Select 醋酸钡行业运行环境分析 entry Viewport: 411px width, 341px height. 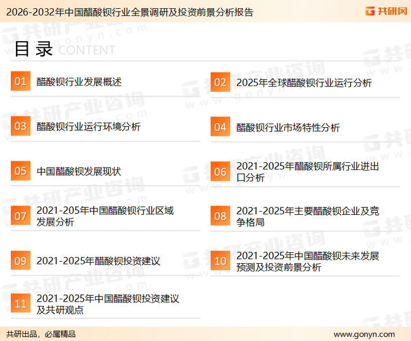click(89, 127)
